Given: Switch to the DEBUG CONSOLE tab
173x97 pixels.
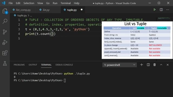Looking at the screenshot, I should tap(64, 65).
